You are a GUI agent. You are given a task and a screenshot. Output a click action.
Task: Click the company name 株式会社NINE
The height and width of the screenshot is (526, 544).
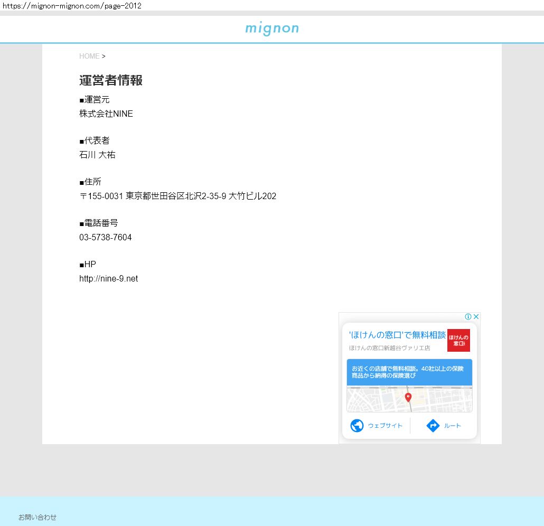[106, 114]
